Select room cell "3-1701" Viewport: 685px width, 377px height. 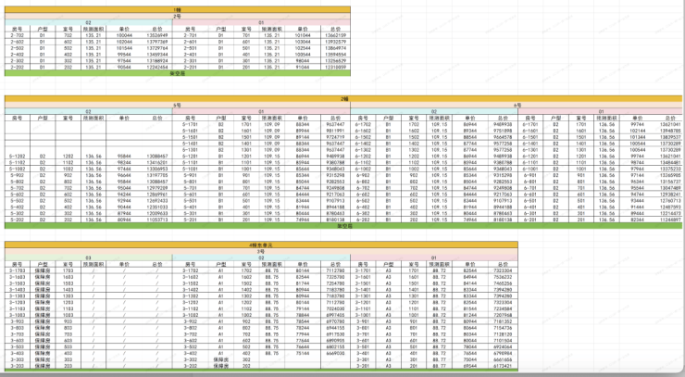click(363, 270)
